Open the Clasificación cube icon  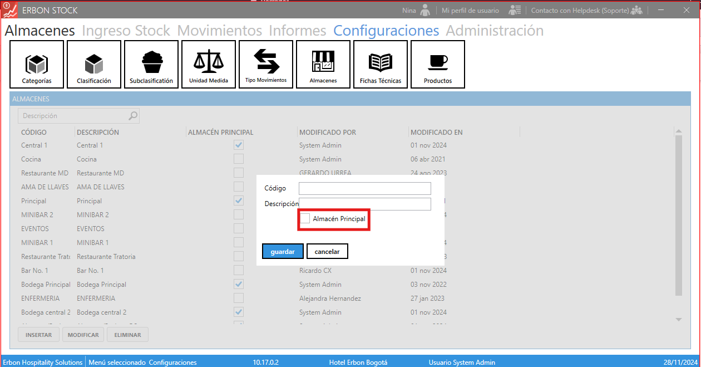click(94, 65)
